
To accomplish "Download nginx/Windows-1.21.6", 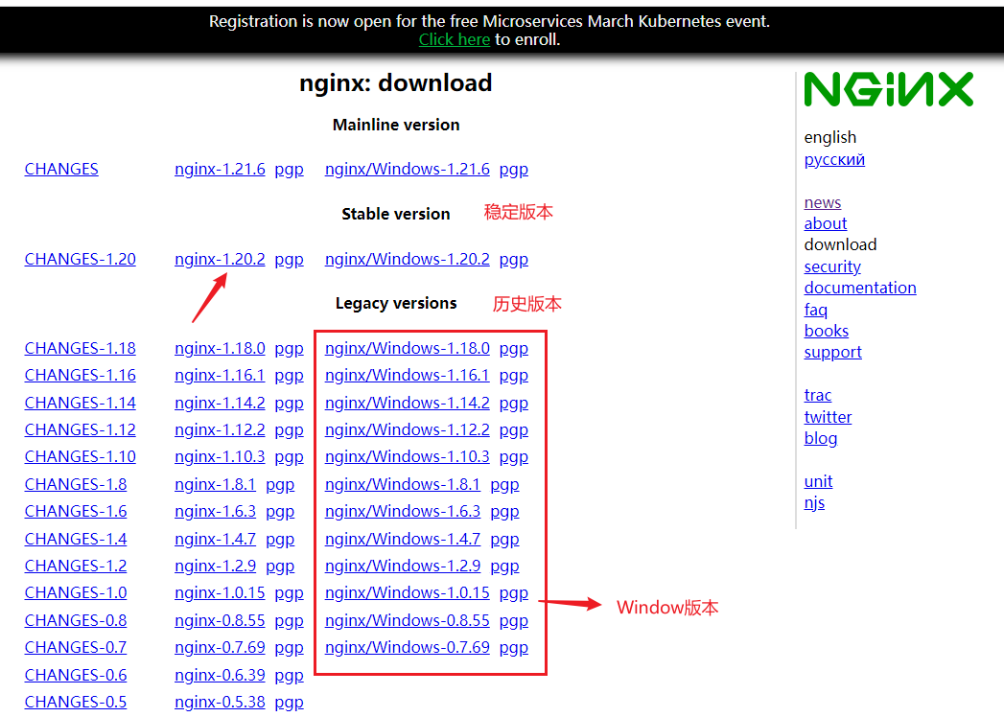I will point(408,169).
